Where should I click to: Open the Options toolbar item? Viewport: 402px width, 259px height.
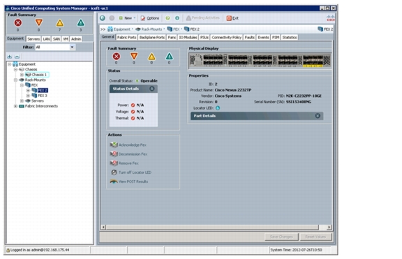click(x=150, y=18)
